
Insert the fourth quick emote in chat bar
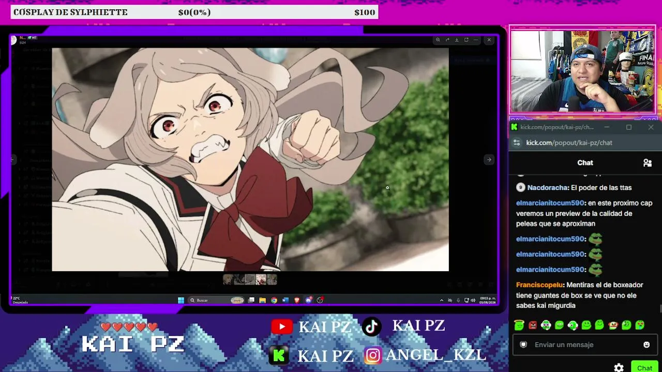point(559,325)
